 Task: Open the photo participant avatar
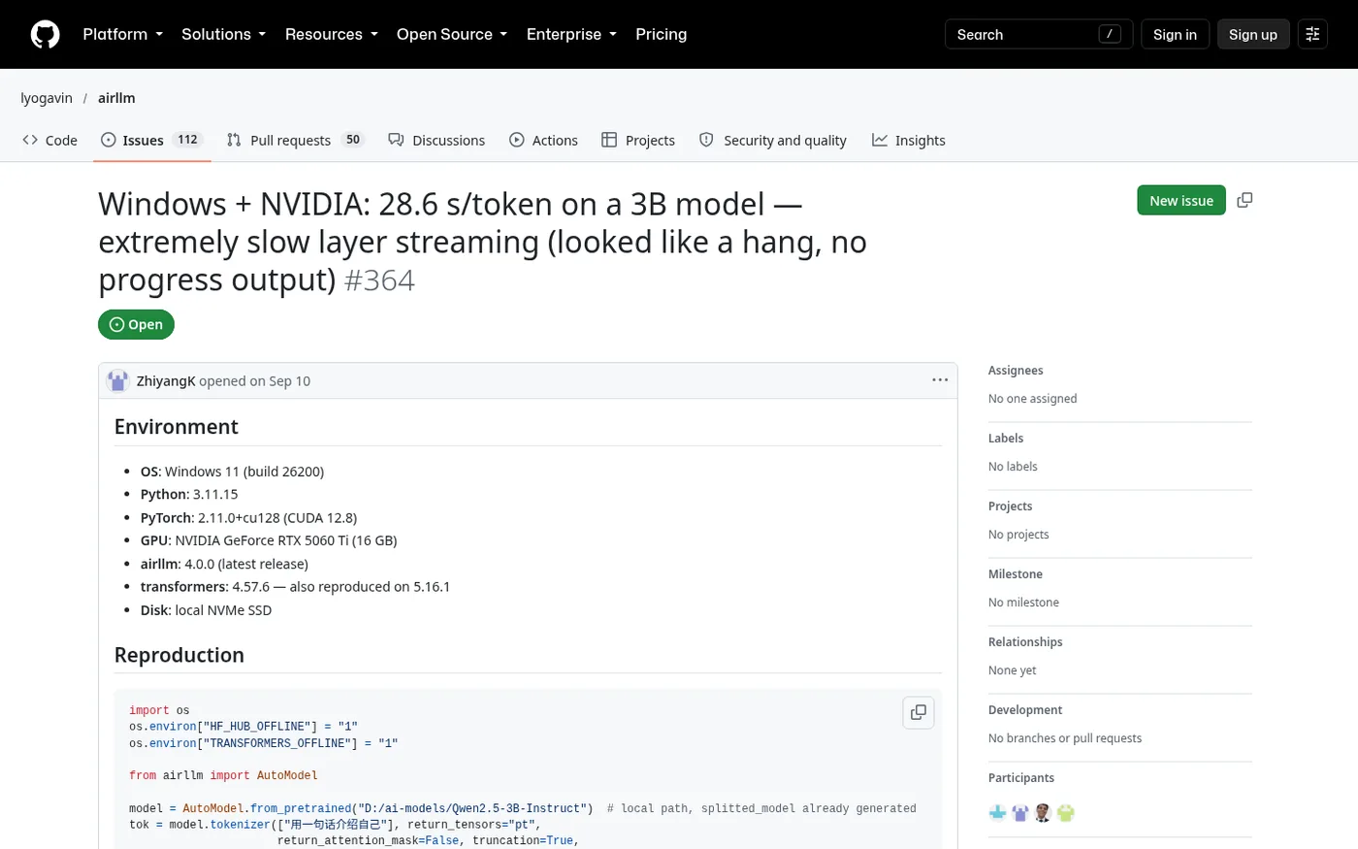1043,813
